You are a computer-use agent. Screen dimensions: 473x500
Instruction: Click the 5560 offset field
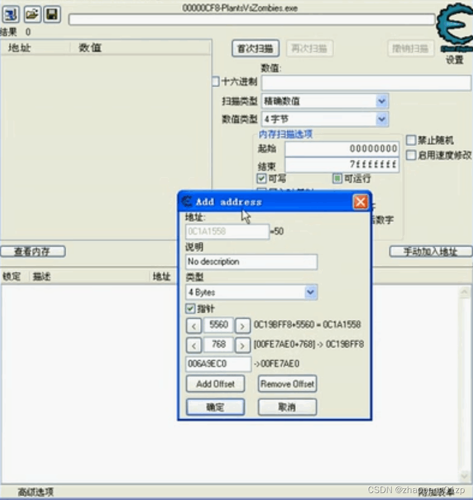218,325
